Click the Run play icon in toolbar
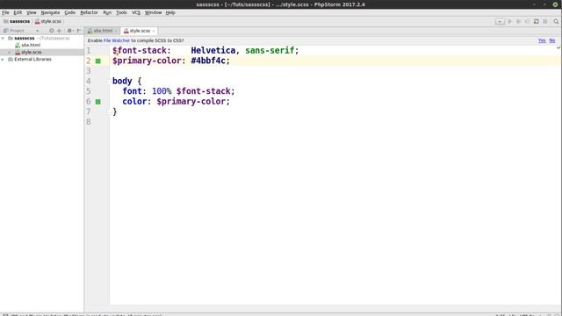The image size is (562, 316). pos(509,21)
